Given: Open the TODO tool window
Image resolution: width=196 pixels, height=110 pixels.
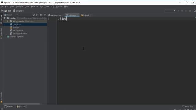Looking at the screenshot, I should click(21, 107).
